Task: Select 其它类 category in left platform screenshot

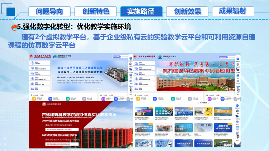Action: 40,89
